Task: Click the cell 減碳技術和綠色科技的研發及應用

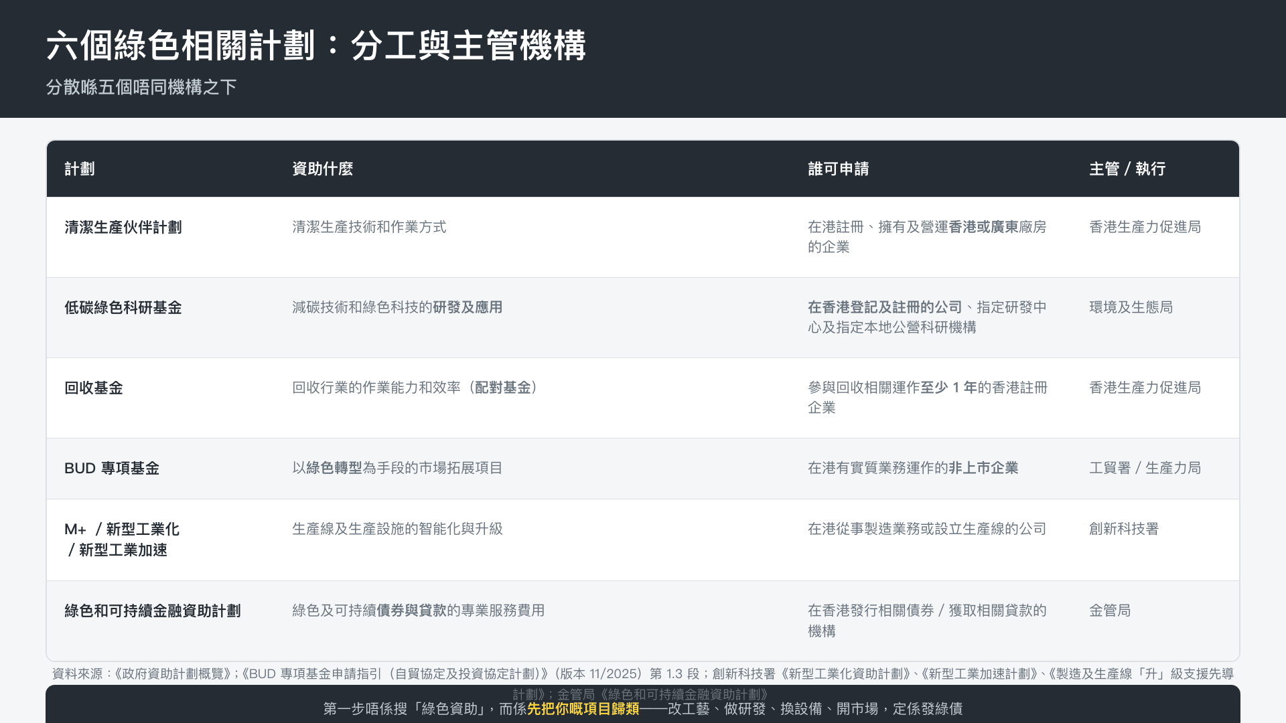Action: (397, 307)
